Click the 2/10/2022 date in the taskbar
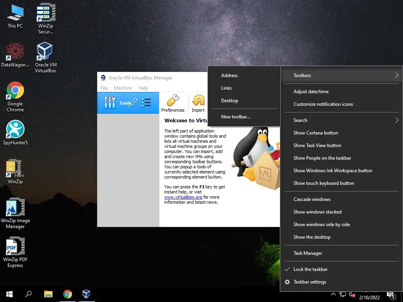The height and width of the screenshot is (302, 403). tap(369, 298)
